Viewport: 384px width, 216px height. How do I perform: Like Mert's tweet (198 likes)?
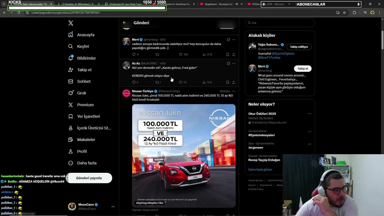[x=183, y=55]
